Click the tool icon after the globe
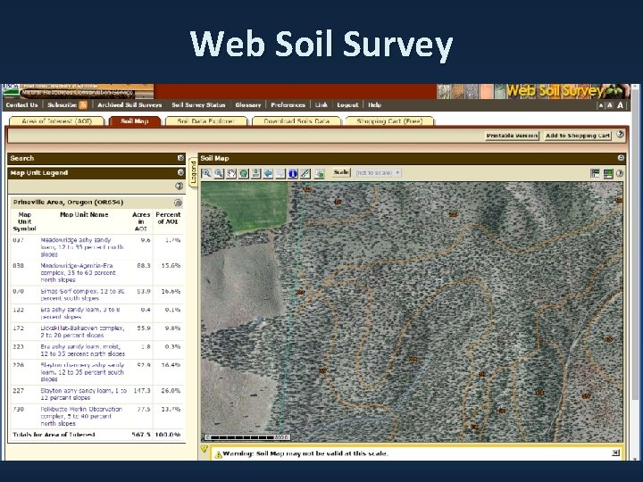Screen dimensions: 643x482 [256, 173]
